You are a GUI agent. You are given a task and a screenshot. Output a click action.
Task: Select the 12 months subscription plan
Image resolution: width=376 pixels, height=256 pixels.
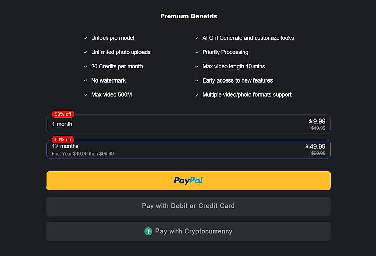188,149
